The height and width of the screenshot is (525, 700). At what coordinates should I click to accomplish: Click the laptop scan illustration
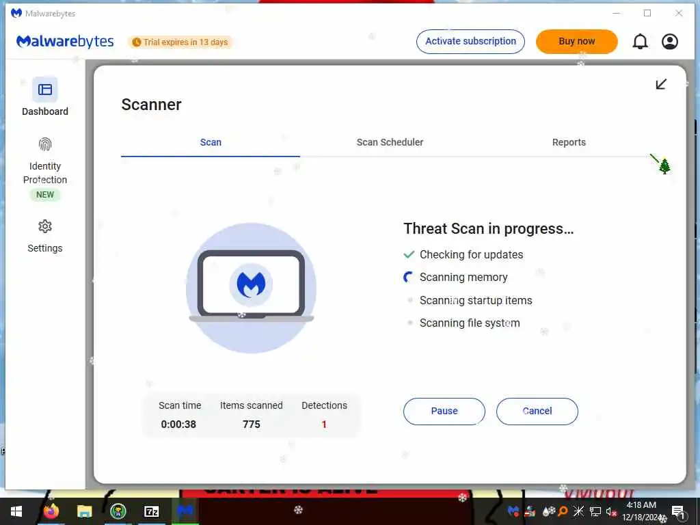[252, 288]
